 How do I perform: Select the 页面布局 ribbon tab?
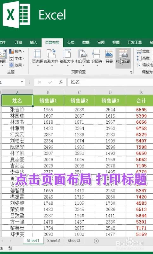[x=52, y=42]
